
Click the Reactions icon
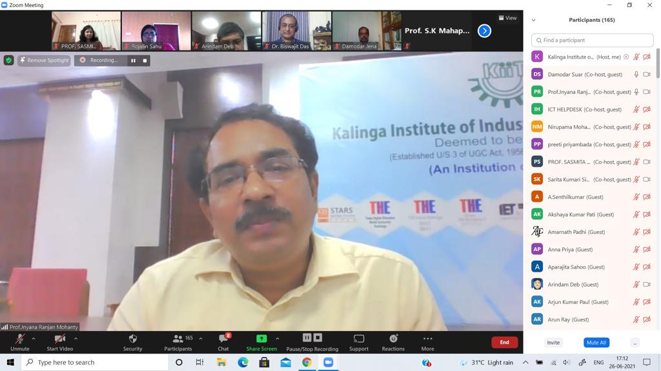[392, 338]
